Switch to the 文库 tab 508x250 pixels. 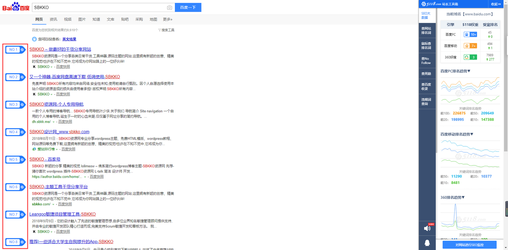110,19
